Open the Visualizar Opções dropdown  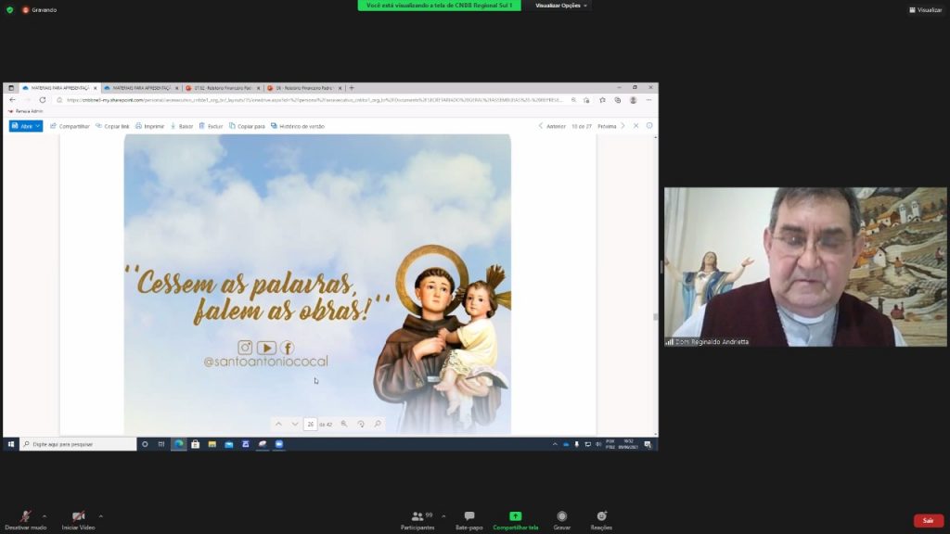click(561, 6)
